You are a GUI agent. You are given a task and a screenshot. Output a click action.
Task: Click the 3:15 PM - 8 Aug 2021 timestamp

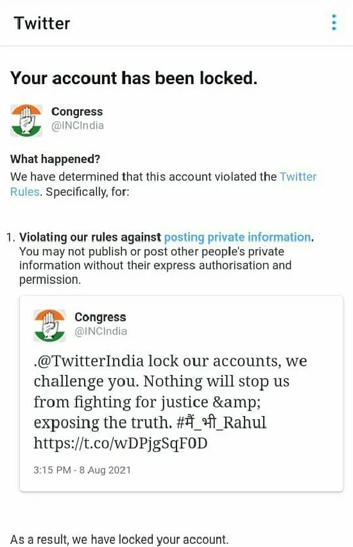pos(82,470)
